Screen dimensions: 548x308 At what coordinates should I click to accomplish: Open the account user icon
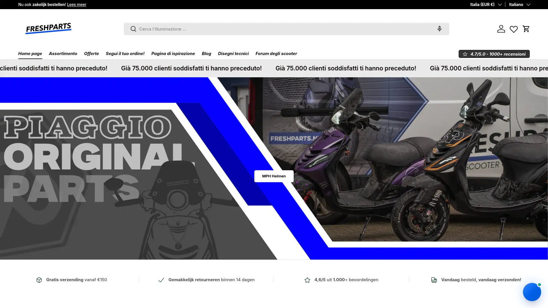point(501,29)
